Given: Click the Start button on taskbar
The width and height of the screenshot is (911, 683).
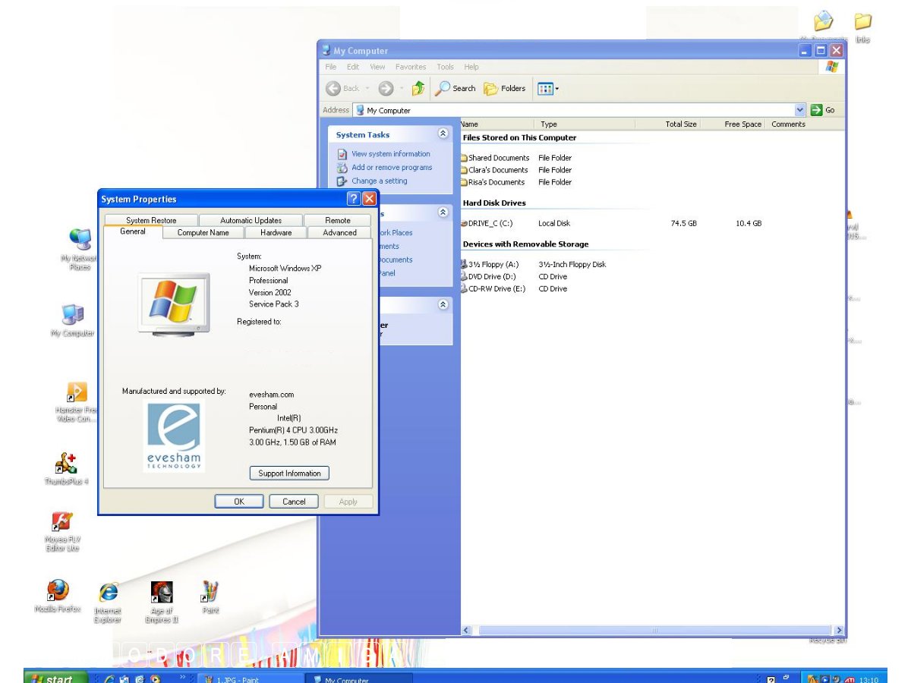Looking at the screenshot, I should pos(55,678).
